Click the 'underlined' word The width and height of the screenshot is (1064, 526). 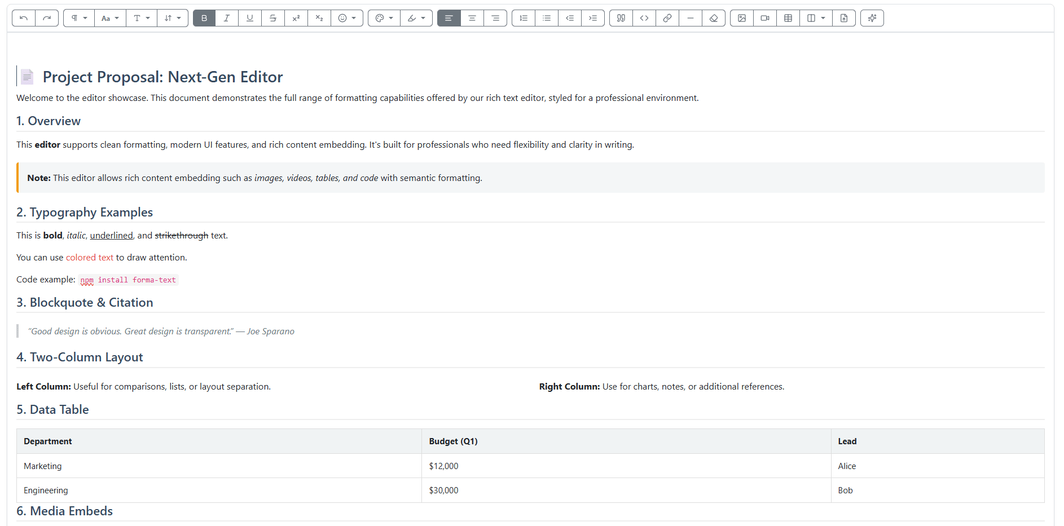[x=111, y=235]
